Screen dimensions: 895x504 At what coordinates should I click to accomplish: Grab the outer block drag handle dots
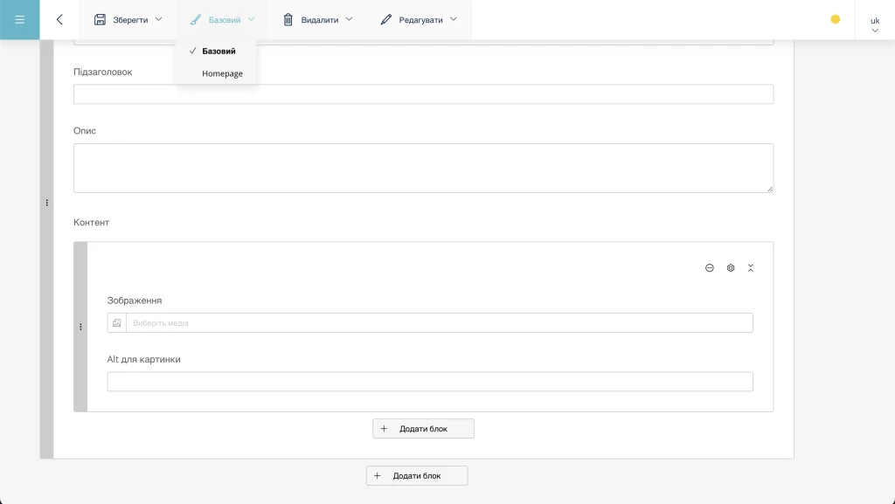(47, 203)
